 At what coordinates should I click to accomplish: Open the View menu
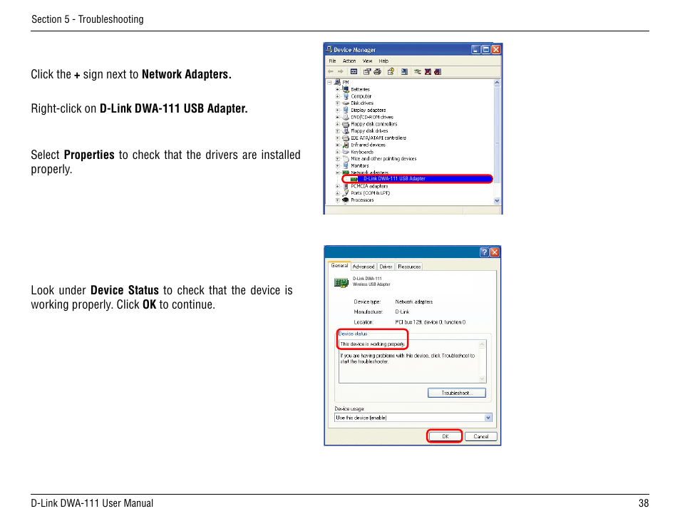(367, 61)
